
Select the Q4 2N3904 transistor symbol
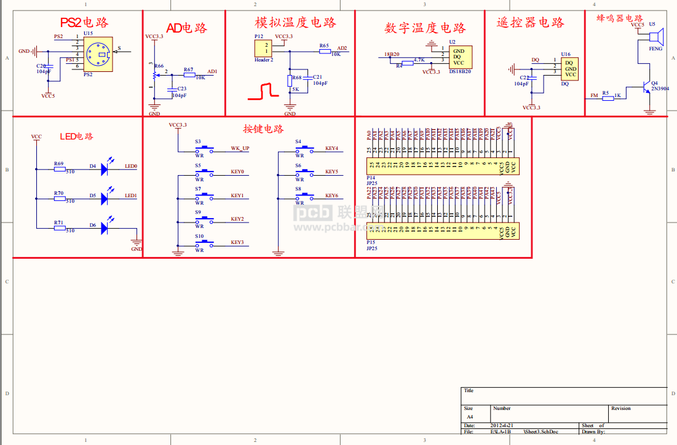tap(646, 87)
